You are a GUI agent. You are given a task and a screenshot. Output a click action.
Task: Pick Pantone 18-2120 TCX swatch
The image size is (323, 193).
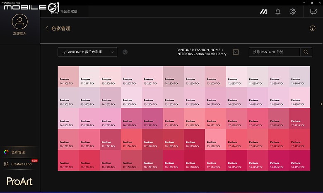(x=110, y=160)
